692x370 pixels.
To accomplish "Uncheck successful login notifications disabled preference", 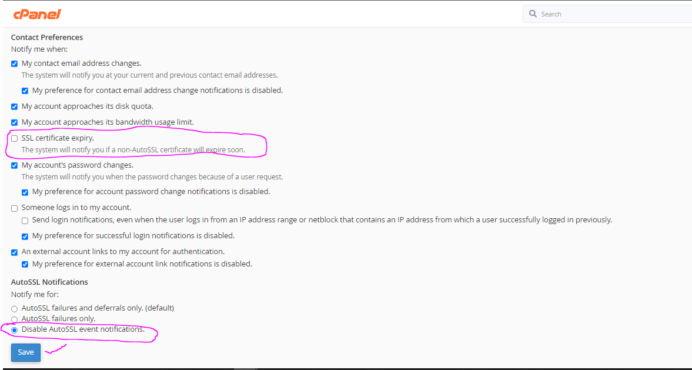I will click(25, 236).
